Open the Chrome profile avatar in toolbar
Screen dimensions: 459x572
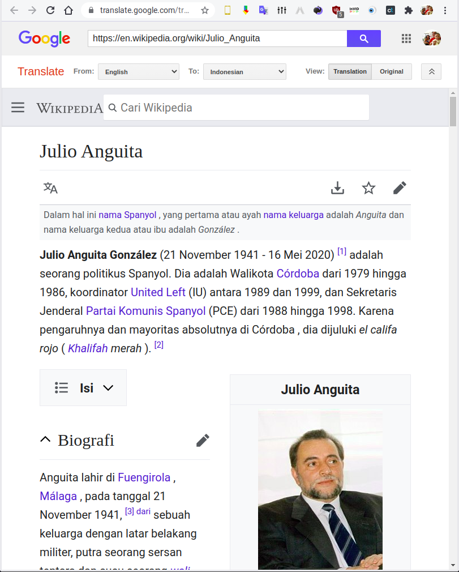[427, 10]
